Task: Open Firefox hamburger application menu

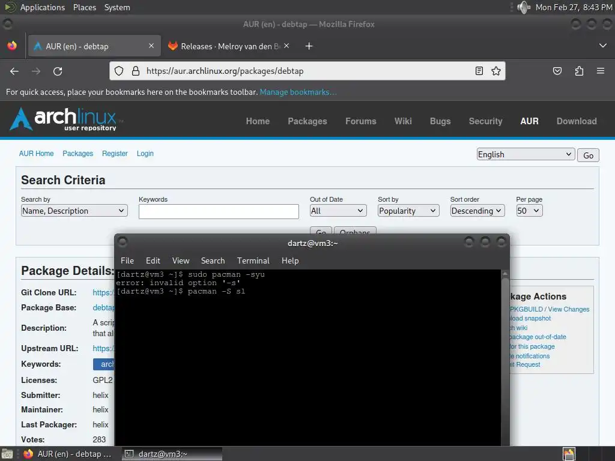Action: click(601, 71)
